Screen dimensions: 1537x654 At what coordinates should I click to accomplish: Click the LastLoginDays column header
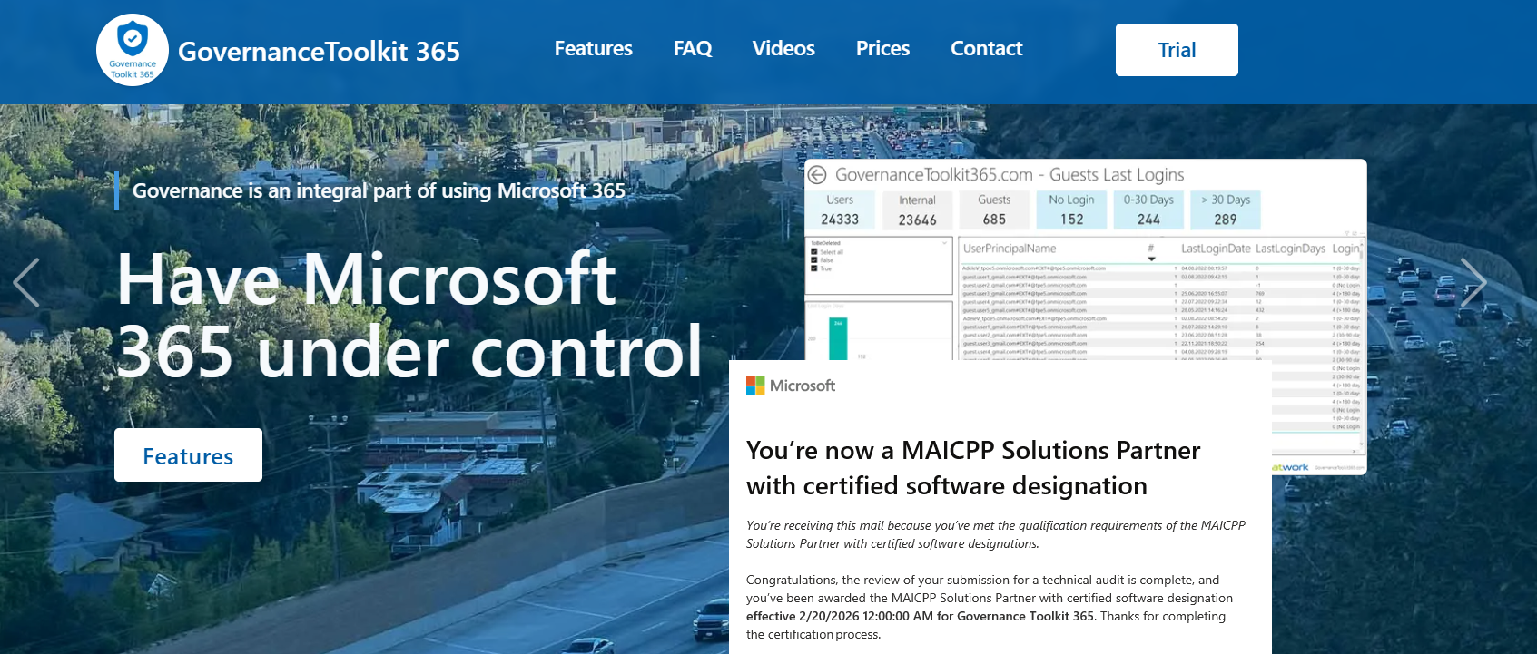(1290, 249)
